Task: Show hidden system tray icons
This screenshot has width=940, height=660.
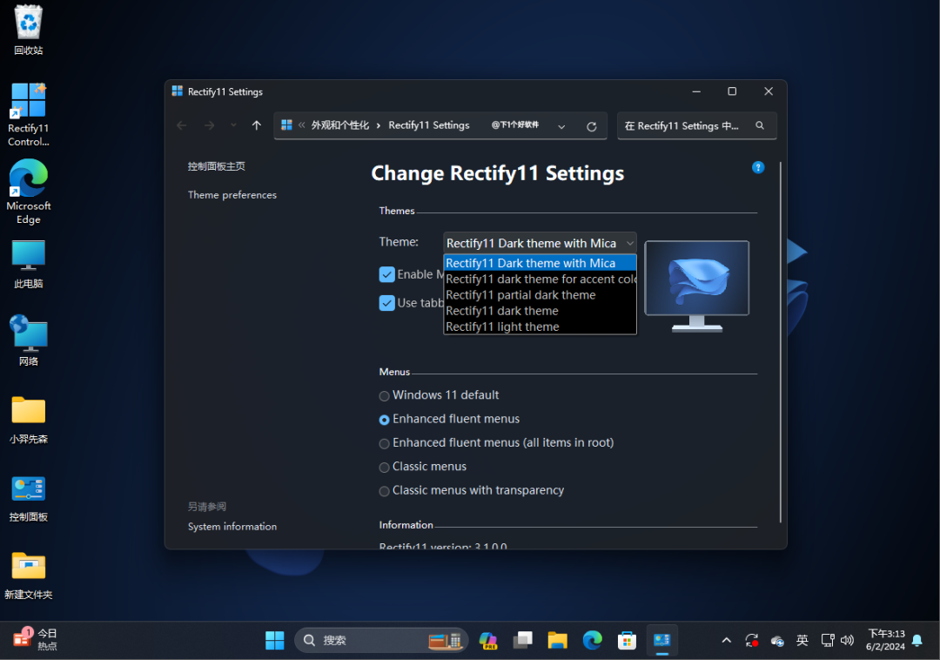Action: click(x=726, y=641)
